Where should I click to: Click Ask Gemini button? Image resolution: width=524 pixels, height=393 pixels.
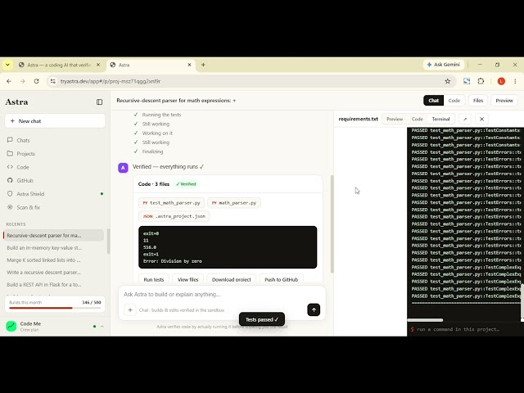(444, 65)
